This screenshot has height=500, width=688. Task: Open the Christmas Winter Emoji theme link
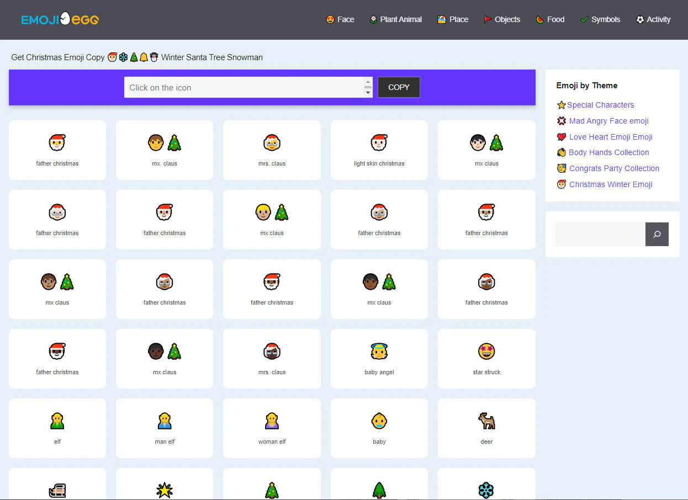pos(610,184)
